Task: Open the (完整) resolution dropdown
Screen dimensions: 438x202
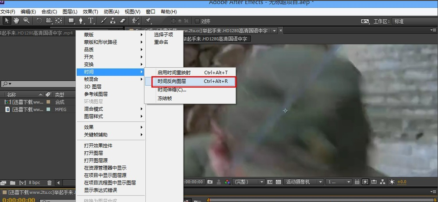Action: 248,182
